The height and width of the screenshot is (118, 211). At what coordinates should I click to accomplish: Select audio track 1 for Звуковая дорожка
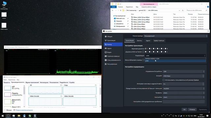click(x=146, y=49)
